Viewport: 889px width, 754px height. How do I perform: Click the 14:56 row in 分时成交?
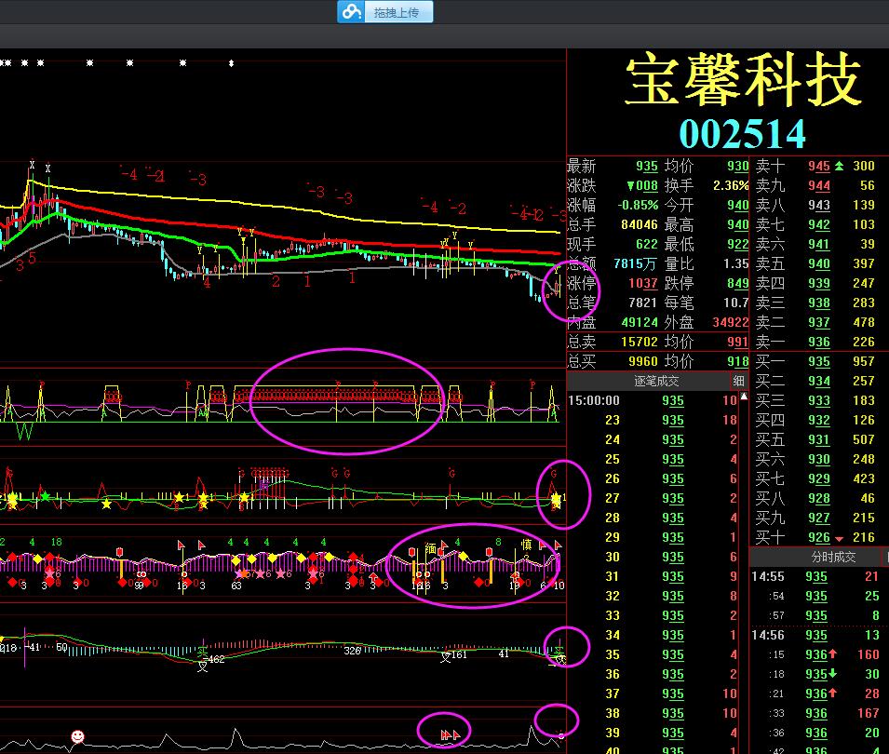tap(819, 635)
